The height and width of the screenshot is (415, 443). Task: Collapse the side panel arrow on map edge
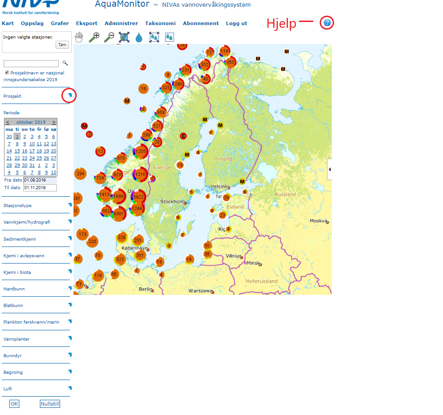pyautogui.click(x=330, y=169)
